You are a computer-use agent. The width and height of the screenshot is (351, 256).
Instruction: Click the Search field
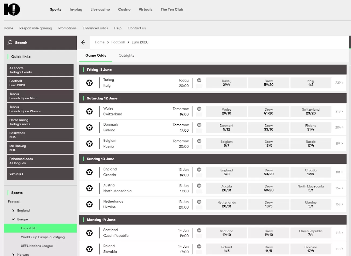click(x=40, y=43)
